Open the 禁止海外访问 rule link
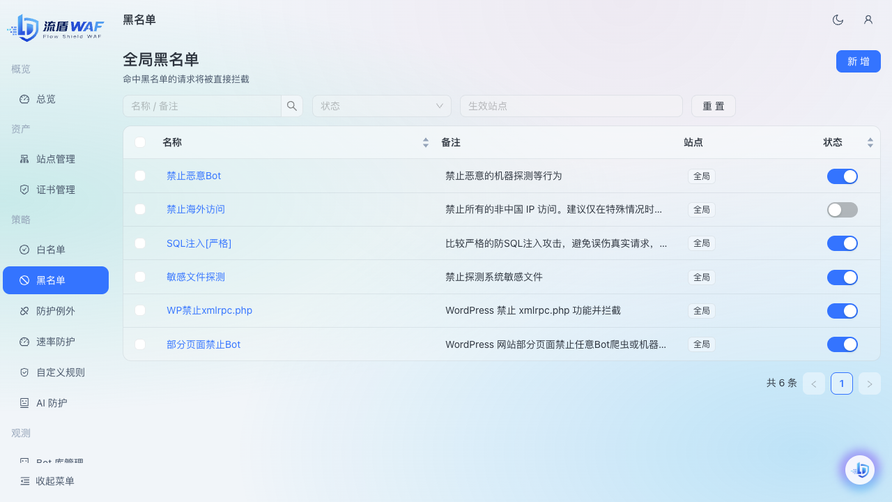This screenshot has width=892, height=502. 196,209
